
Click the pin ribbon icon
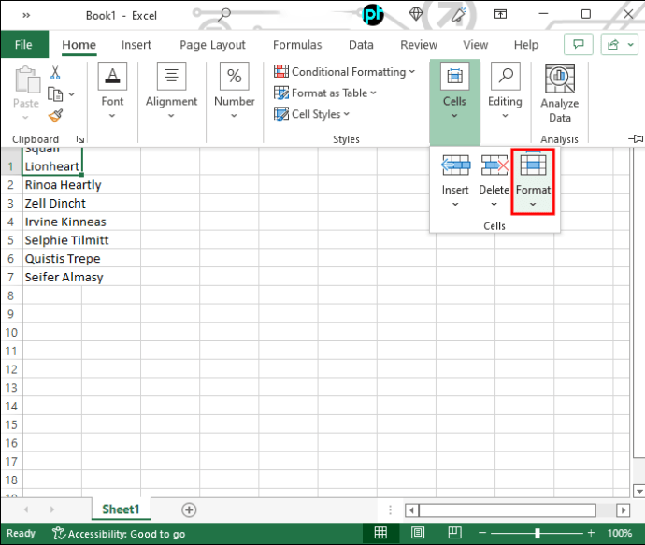click(x=636, y=138)
